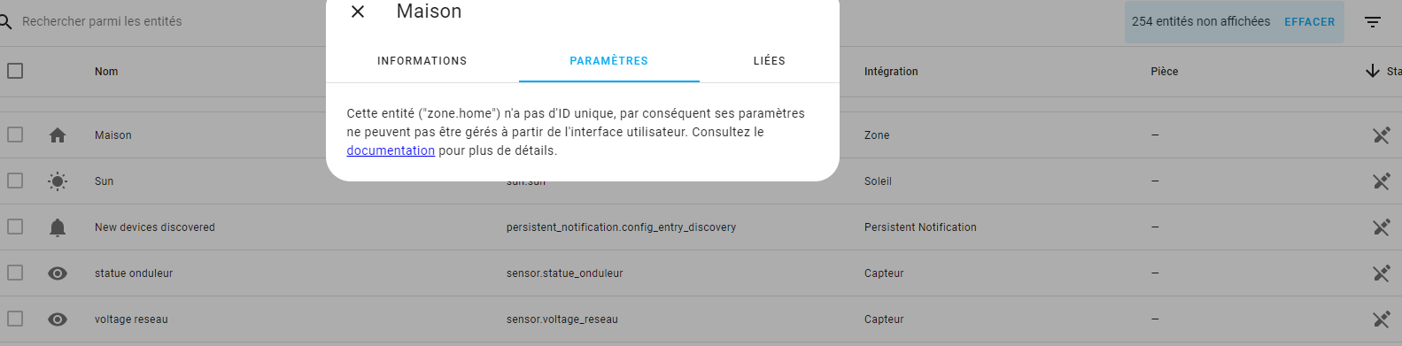Tick the select-all checkbox in header
Image resolution: width=1402 pixels, height=346 pixels.
(15, 71)
